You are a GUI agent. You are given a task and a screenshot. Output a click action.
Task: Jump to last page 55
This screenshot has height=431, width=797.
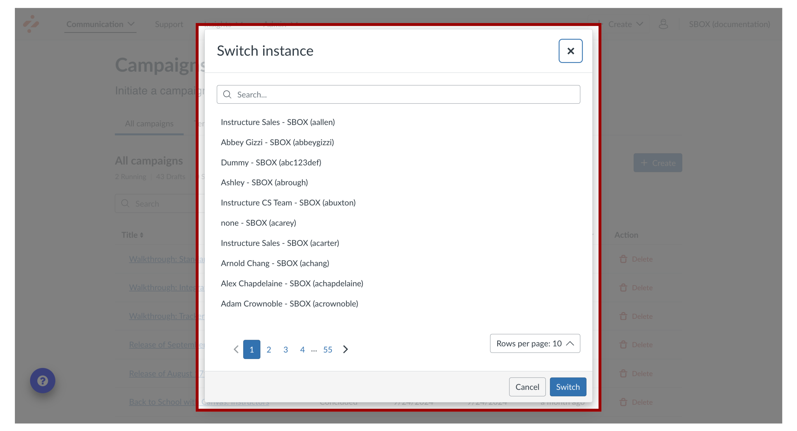coord(327,349)
